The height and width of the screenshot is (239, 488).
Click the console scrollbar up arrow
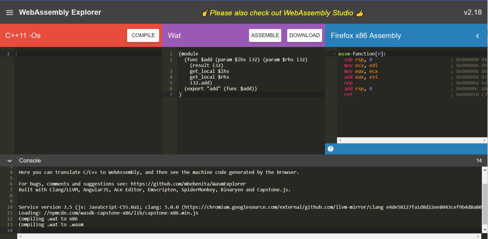(x=485, y=170)
